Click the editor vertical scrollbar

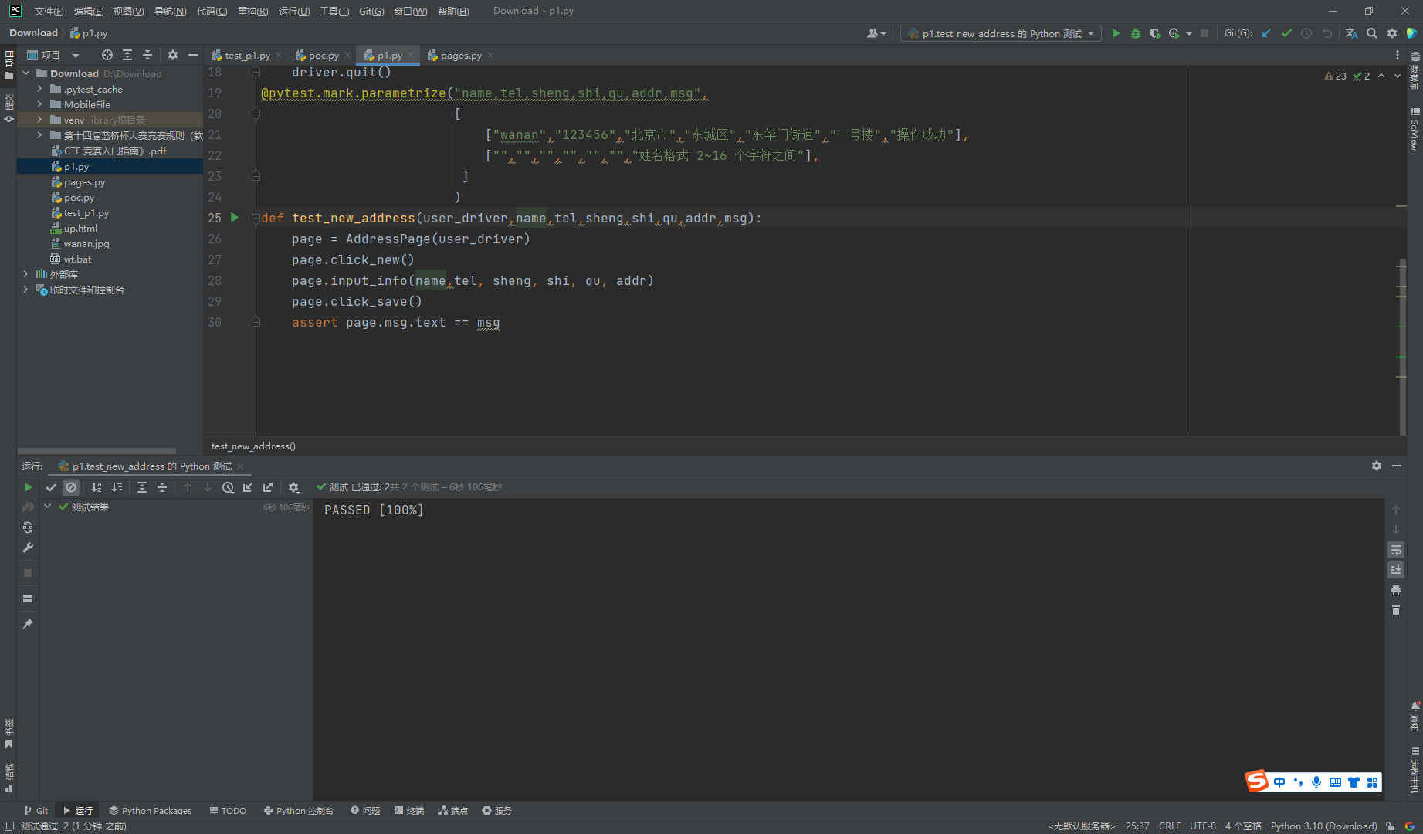[1402, 347]
